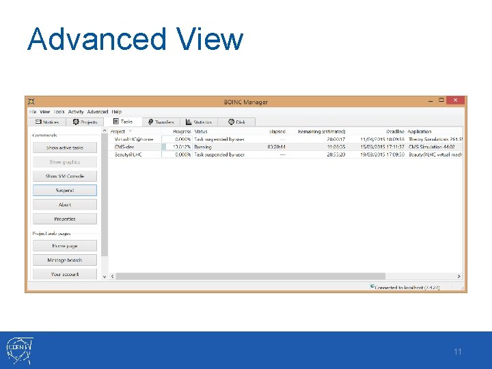Click the Notices tab envelope icon
This screenshot has width=492, height=369.
pyautogui.click(x=38, y=122)
